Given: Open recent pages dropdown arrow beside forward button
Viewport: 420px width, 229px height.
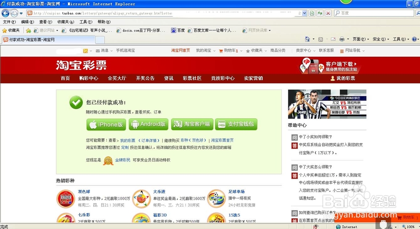Looking at the screenshot, I should tap(21, 13).
